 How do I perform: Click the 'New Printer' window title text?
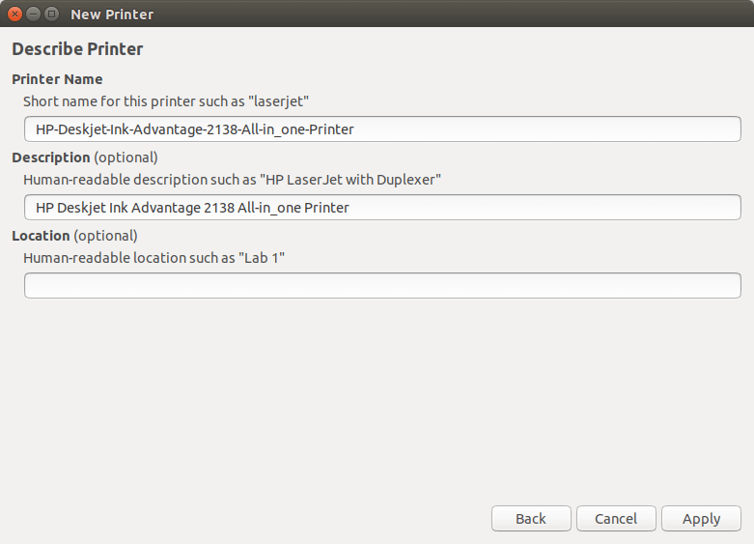tap(112, 14)
